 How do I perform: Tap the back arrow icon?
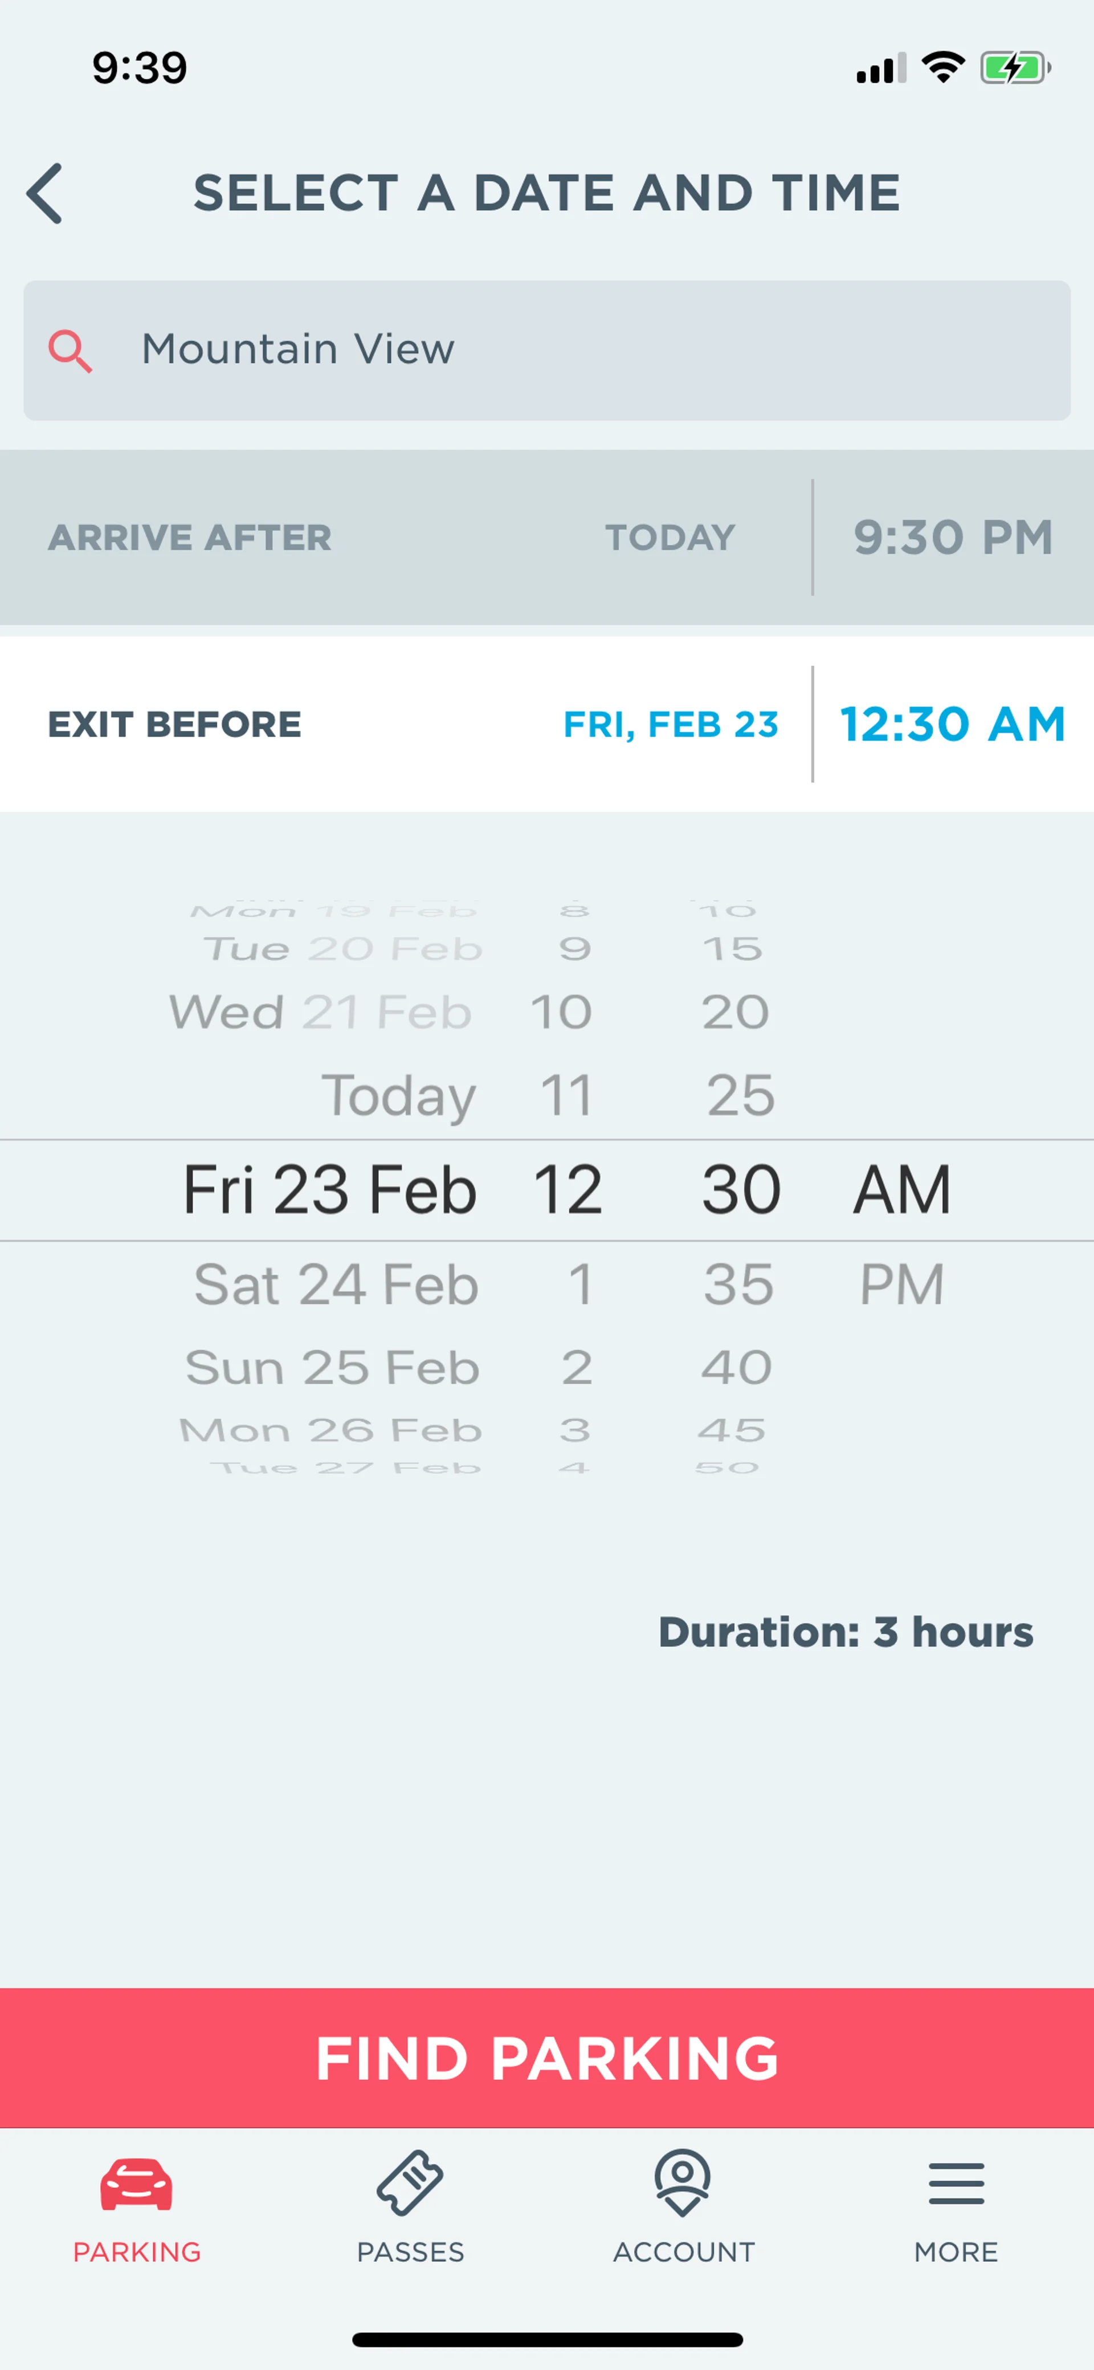45,193
